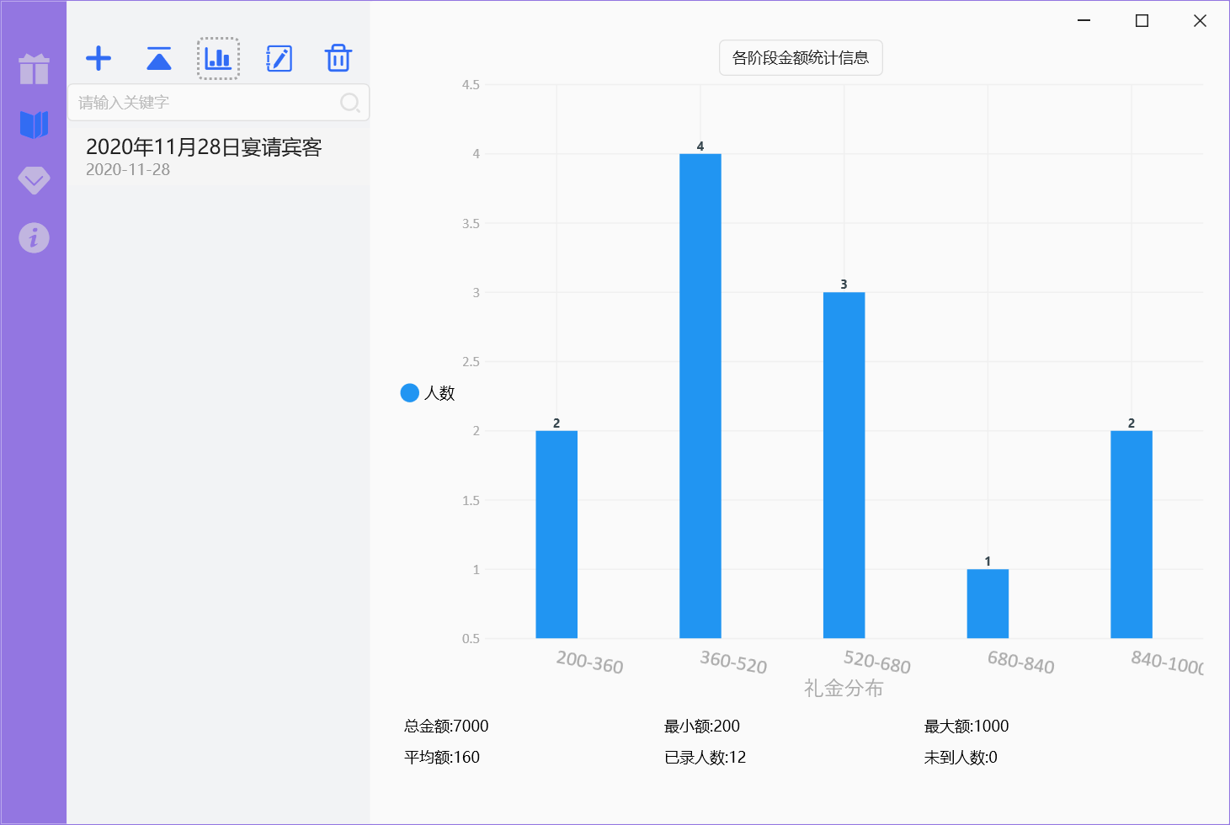Click the edit notebook-pencil icon

click(x=279, y=58)
